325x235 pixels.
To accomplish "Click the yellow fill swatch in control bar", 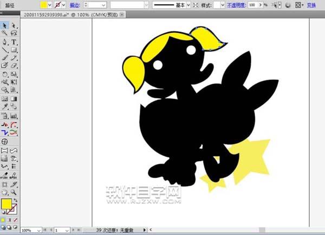I will point(44,5).
